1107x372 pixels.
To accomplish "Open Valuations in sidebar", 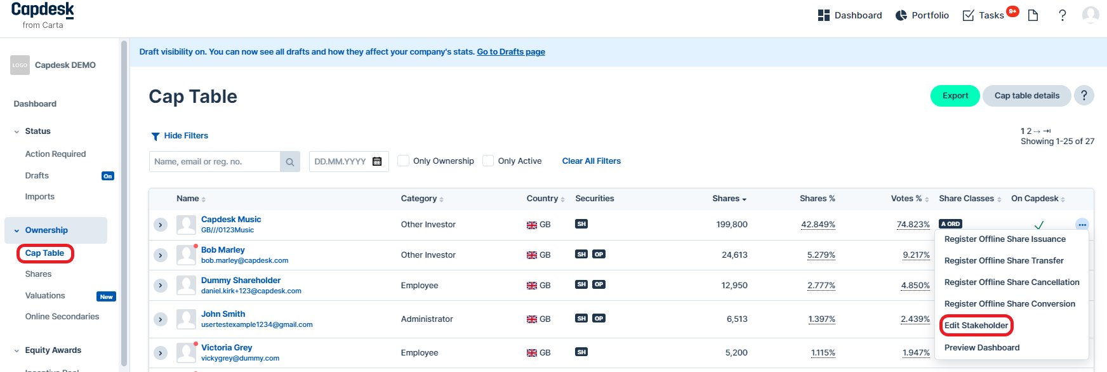I will pos(45,296).
